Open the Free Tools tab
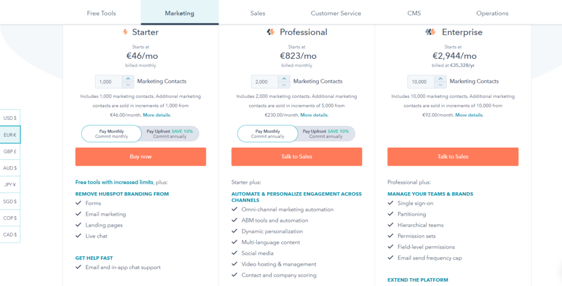The width and height of the screenshot is (562, 286). click(102, 13)
